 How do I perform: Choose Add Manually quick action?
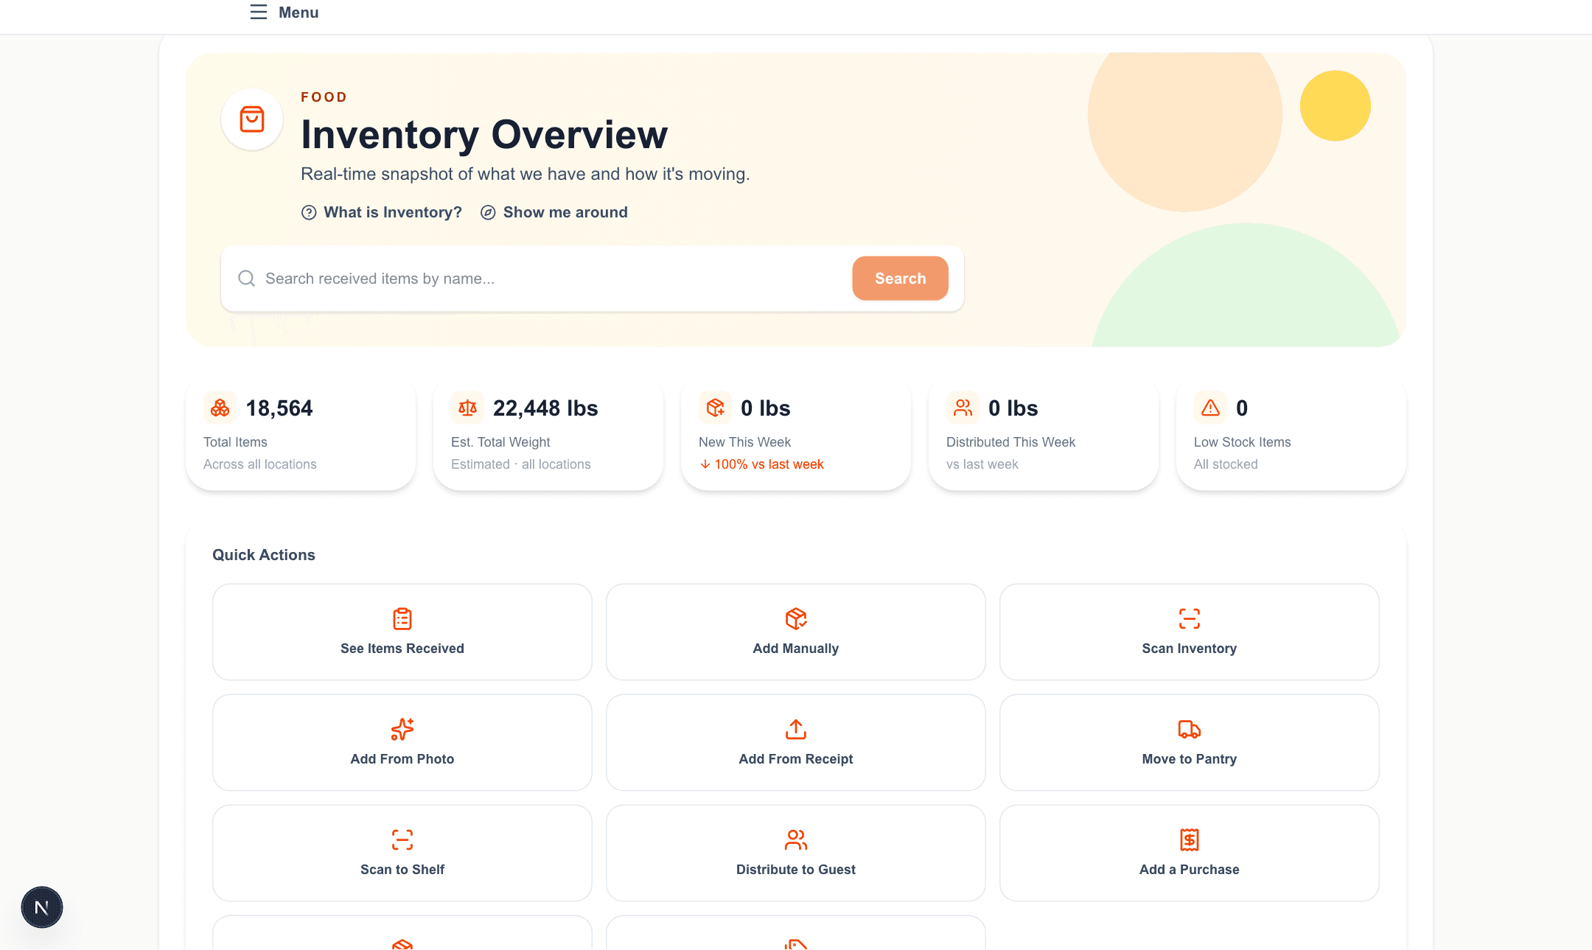coord(796,632)
